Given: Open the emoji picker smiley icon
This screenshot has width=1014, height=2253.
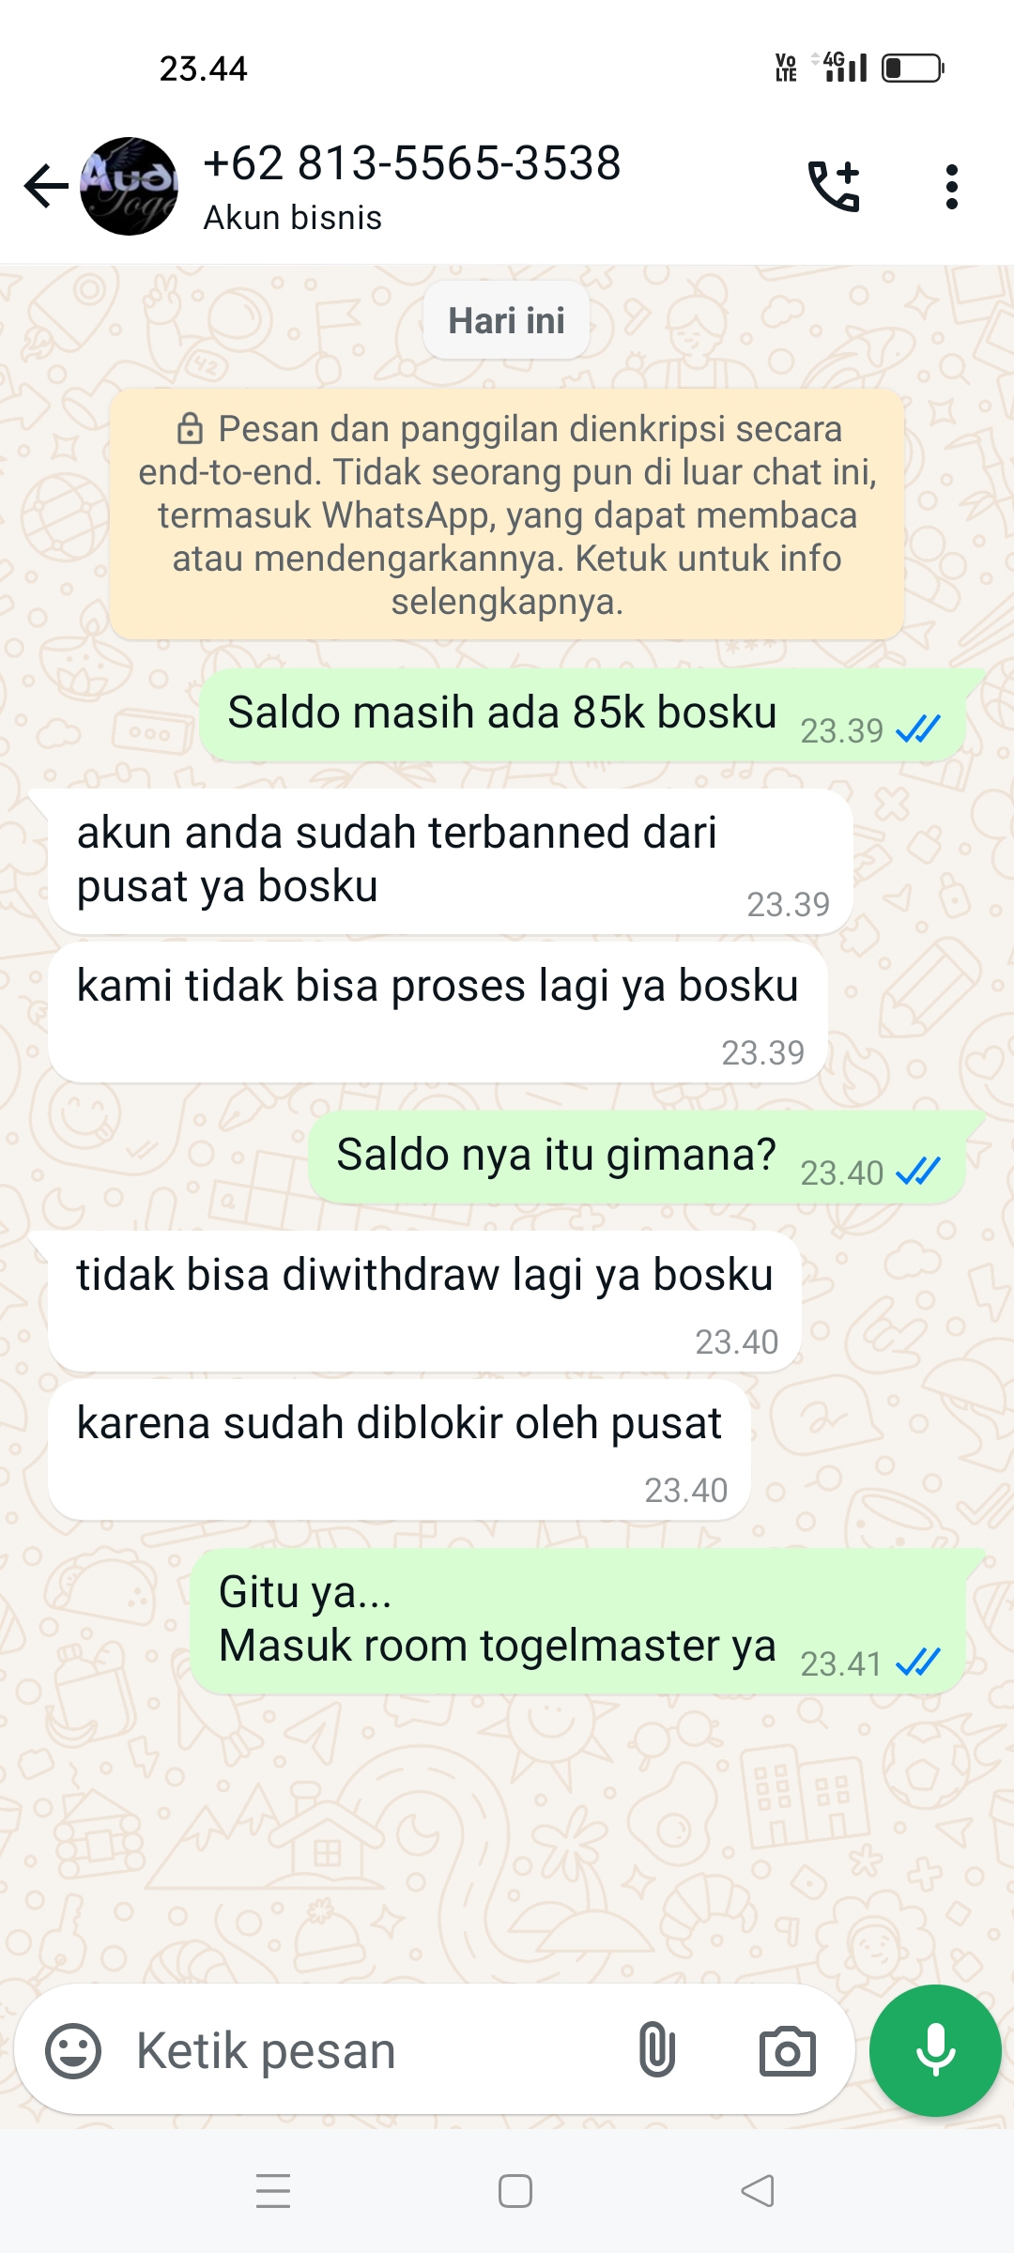Looking at the screenshot, I should tap(73, 2050).
